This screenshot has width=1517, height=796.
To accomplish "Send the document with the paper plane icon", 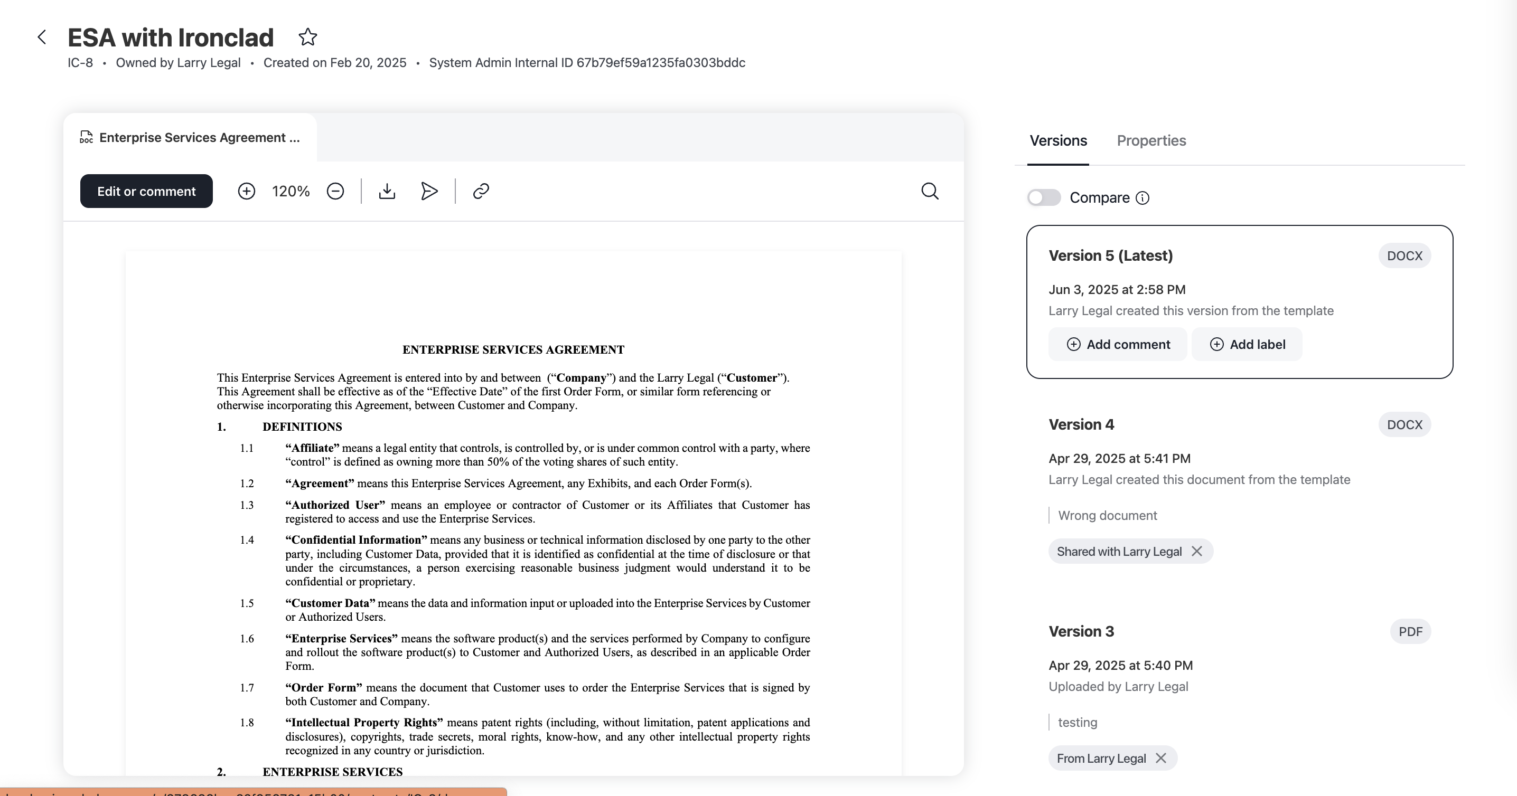I will pos(429,191).
